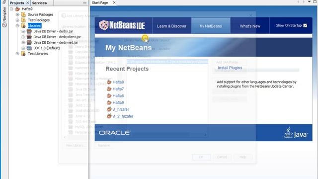Click the Install Plugins link

tap(230, 68)
